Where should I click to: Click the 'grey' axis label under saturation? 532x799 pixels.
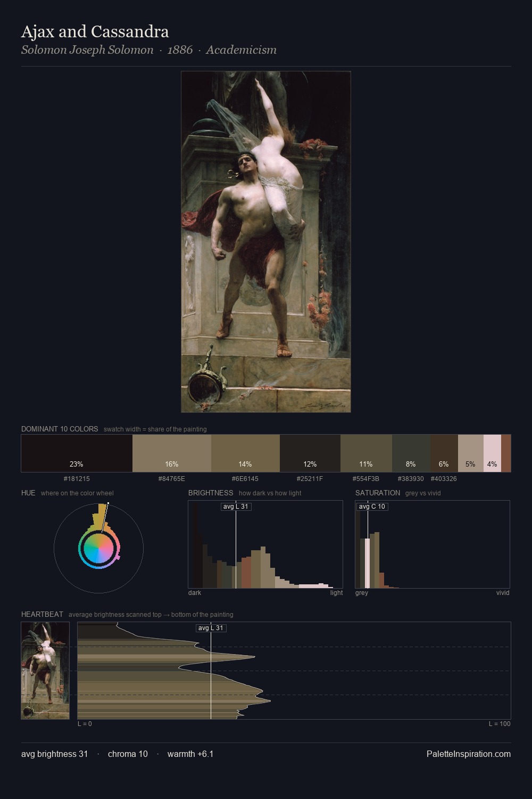(362, 593)
